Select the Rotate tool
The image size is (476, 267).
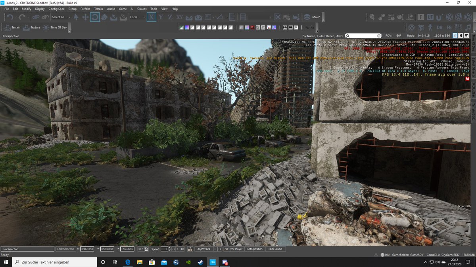point(95,17)
